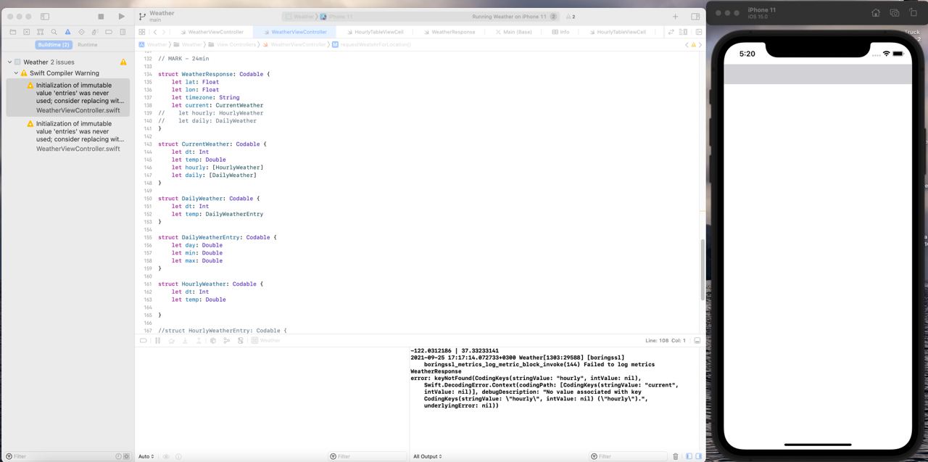
Task: Select the Runtime issues filter
Action: click(x=88, y=45)
